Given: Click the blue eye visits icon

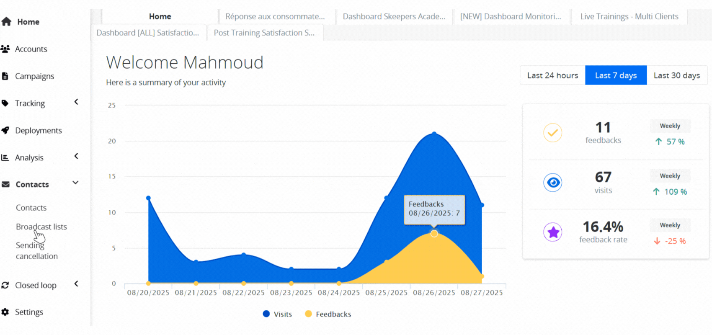Looking at the screenshot, I should click(552, 183).
